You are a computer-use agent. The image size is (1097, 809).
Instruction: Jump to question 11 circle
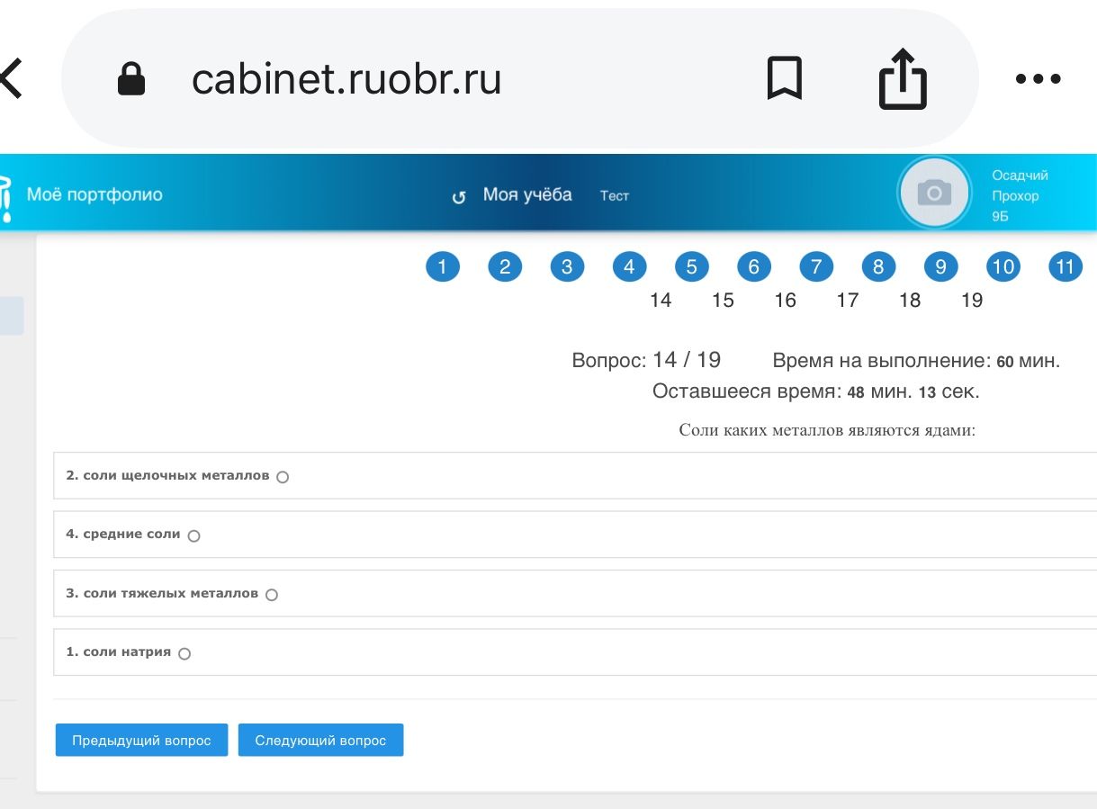point(1066,266)
